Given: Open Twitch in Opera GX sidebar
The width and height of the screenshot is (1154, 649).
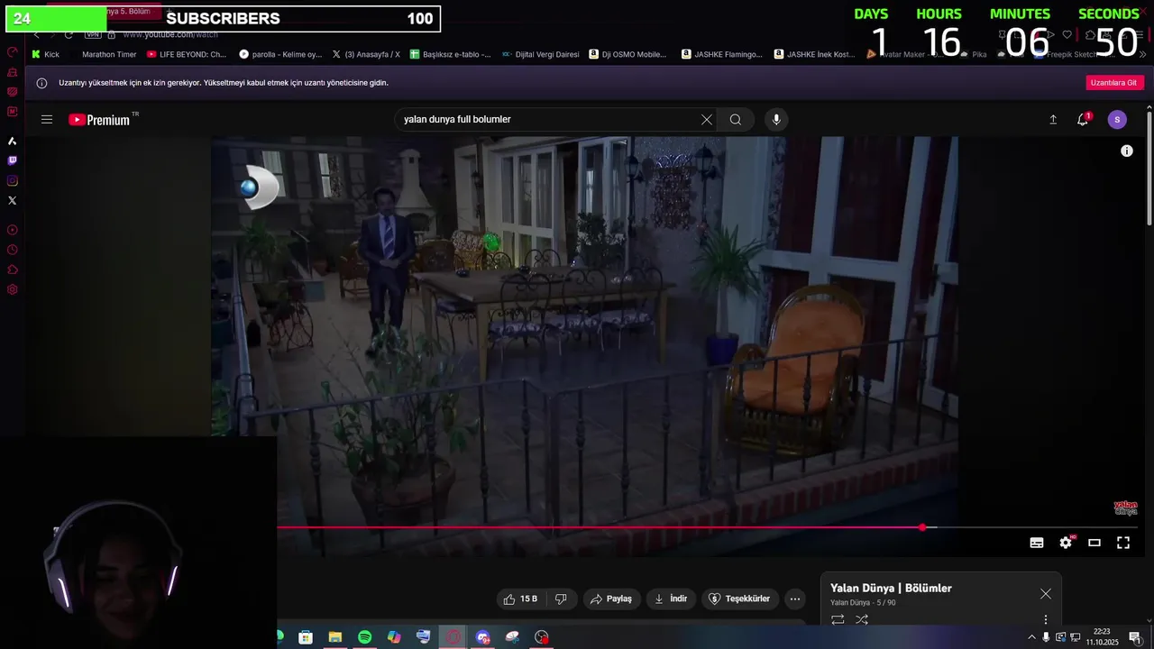Looking at the screenshot, I should (12, 160).
